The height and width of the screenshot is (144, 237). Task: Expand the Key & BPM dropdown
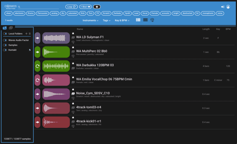[x=122, y=20]
